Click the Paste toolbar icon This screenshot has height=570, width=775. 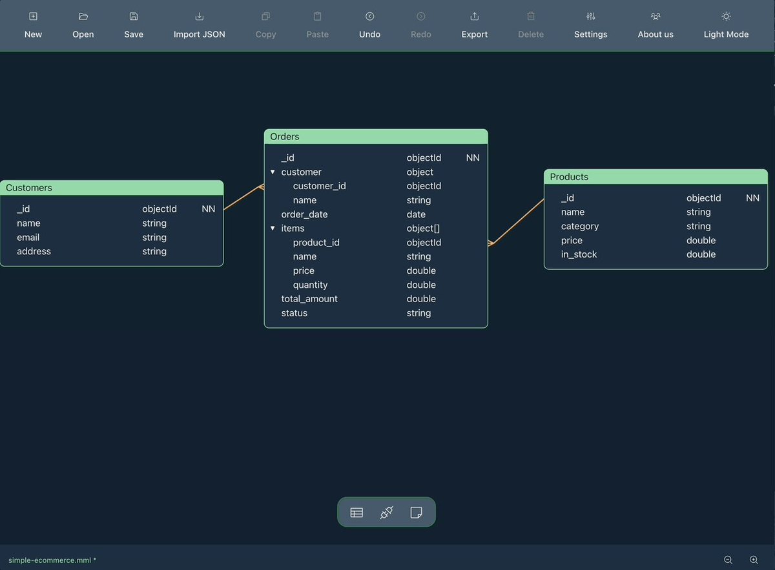[317, 16]
